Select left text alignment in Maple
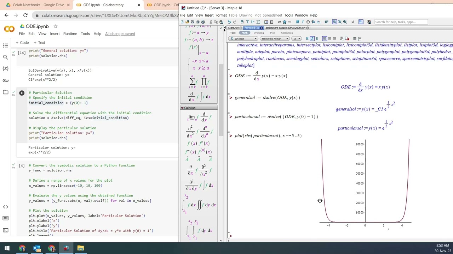 (324, 38)
